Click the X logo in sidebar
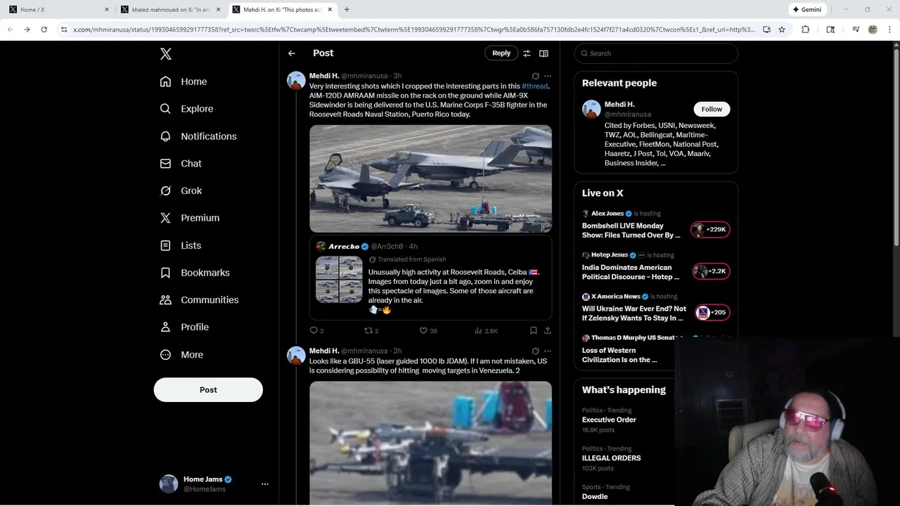Image resolution: width=900 pixels, height=506 pixels. tap(166, 54)
